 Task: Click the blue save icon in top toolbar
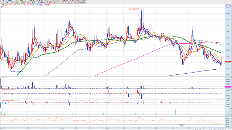pos(29,0)
